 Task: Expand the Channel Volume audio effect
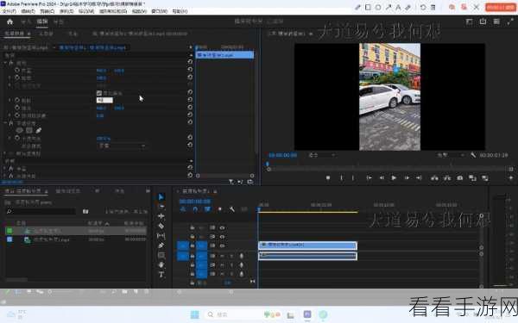coord(5,176)
